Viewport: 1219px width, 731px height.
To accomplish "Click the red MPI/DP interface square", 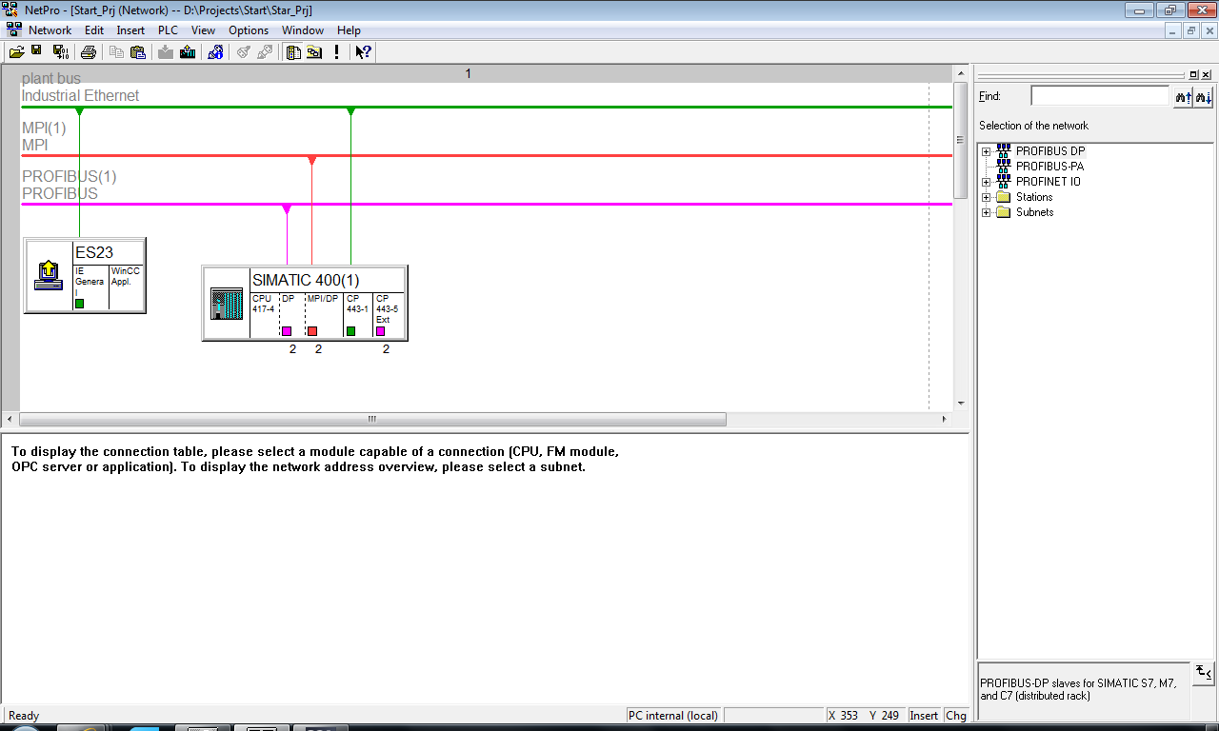I will 312,331.
